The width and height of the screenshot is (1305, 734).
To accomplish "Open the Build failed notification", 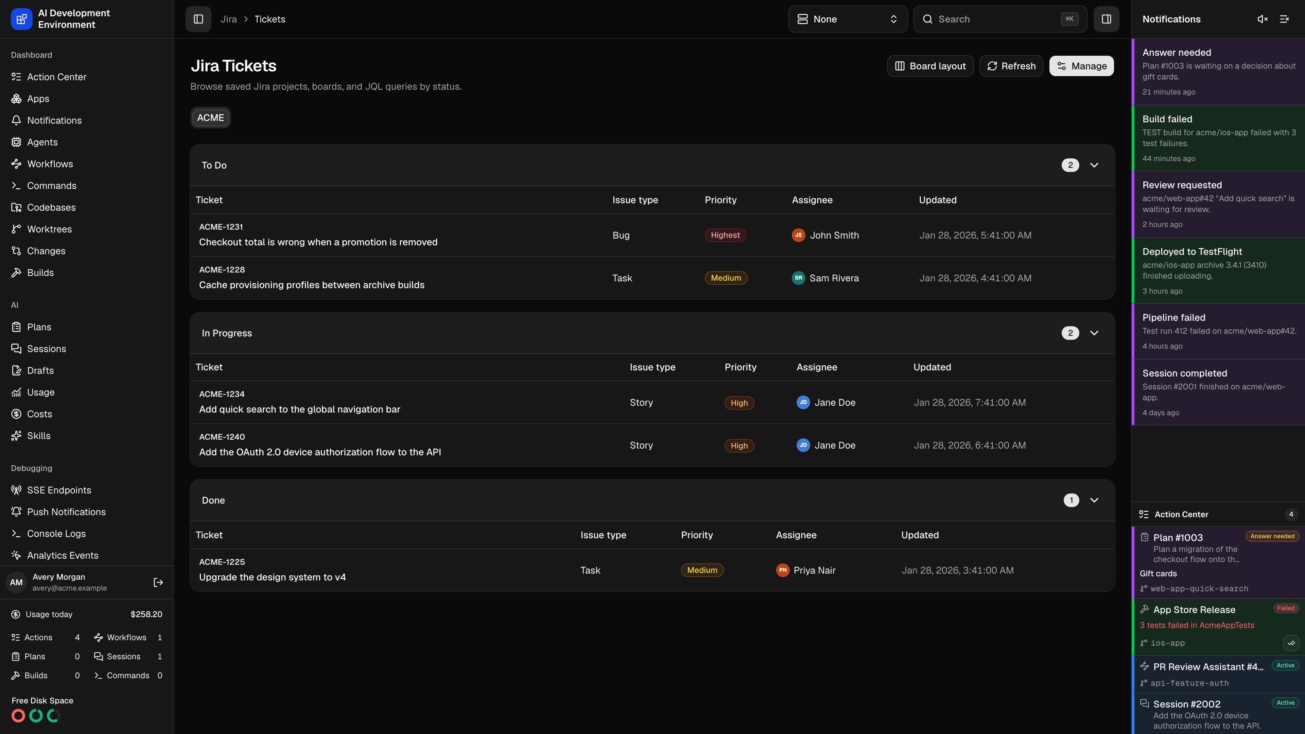I will click(x=1218, y=138).
